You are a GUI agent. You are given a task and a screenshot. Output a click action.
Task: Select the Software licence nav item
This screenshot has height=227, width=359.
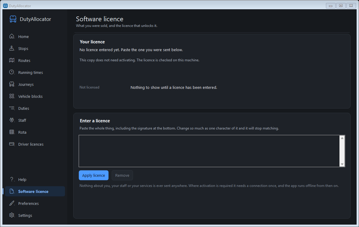[x=35, y=191]
